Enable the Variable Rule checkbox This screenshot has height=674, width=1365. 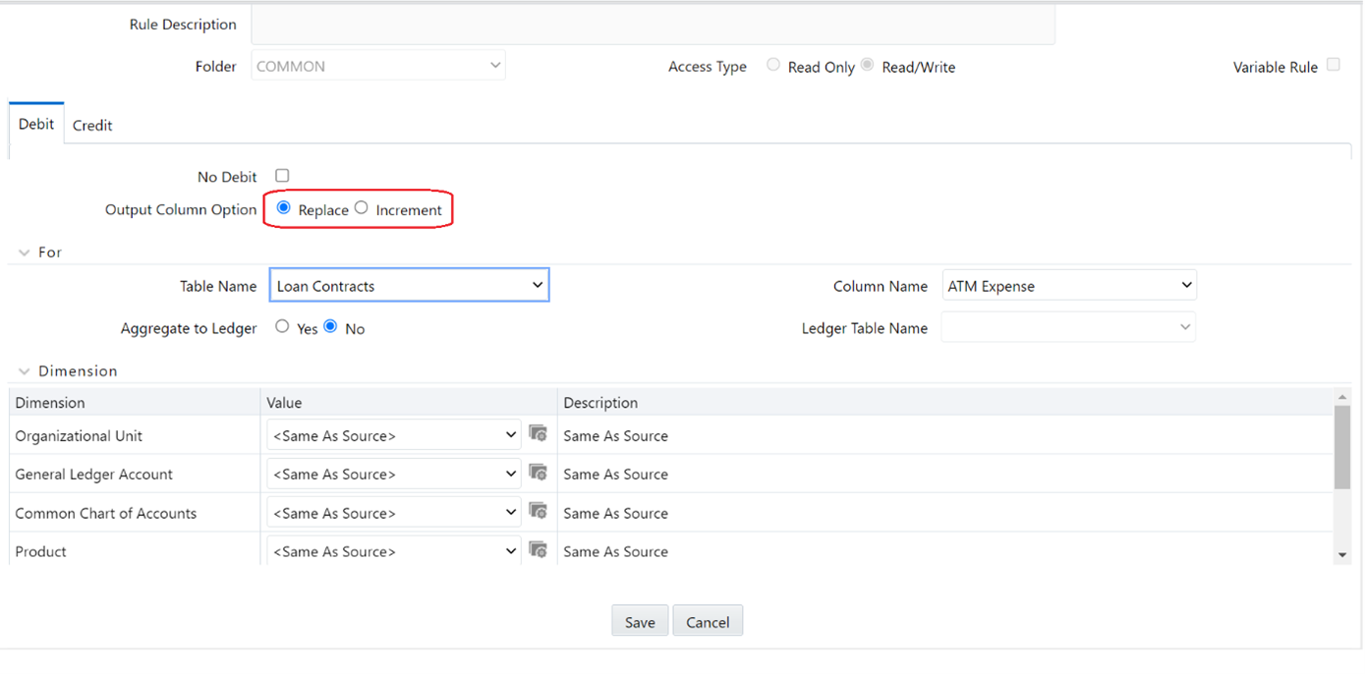coord(1334,63)
